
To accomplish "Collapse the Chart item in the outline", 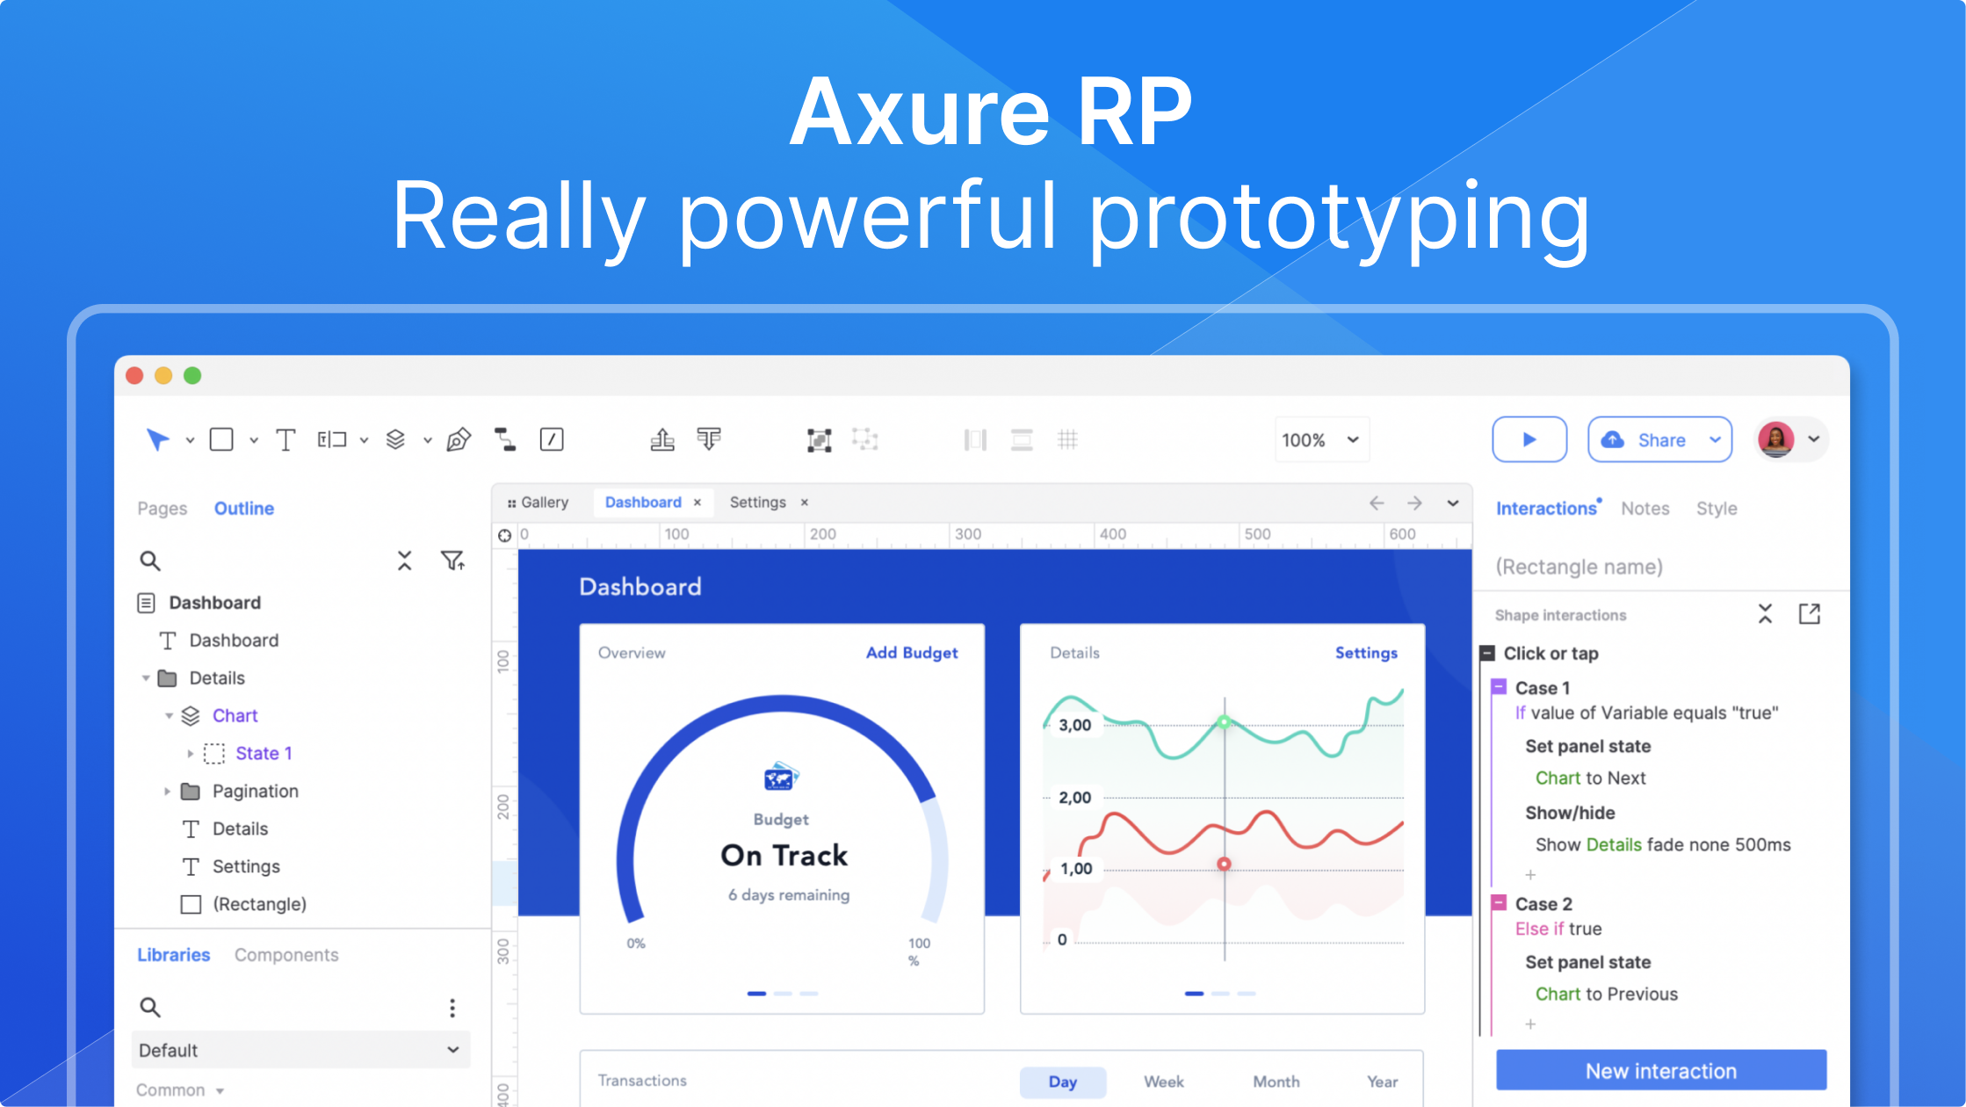I will click(170, 715).
